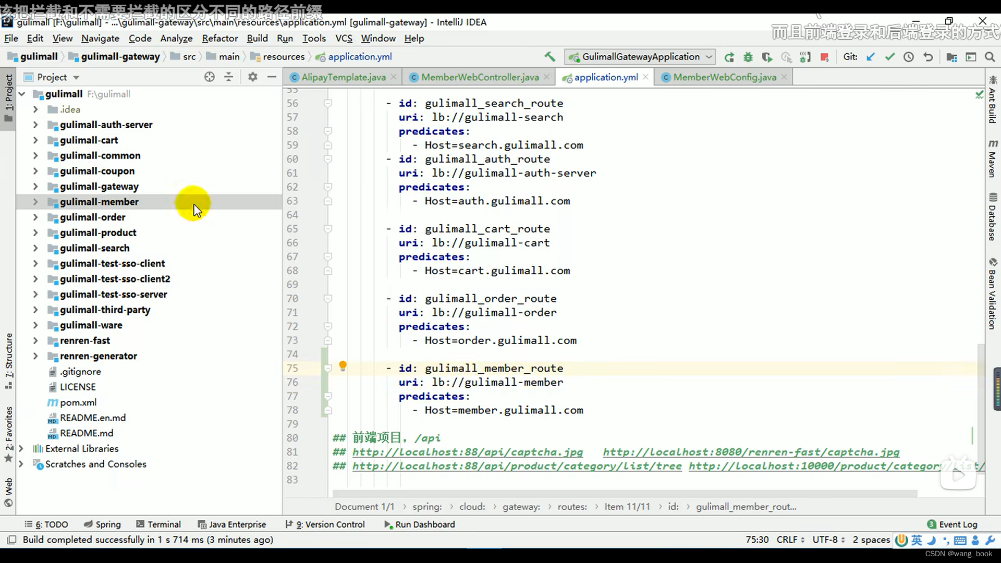Open the GulimallGatewayApplication run configuration dropdown

pyautogui.click(x=641, y=57)
